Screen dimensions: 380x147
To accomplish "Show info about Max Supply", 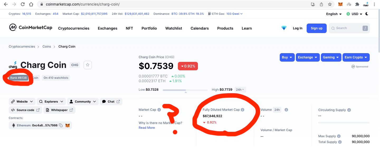I will [x=339, y=136].
